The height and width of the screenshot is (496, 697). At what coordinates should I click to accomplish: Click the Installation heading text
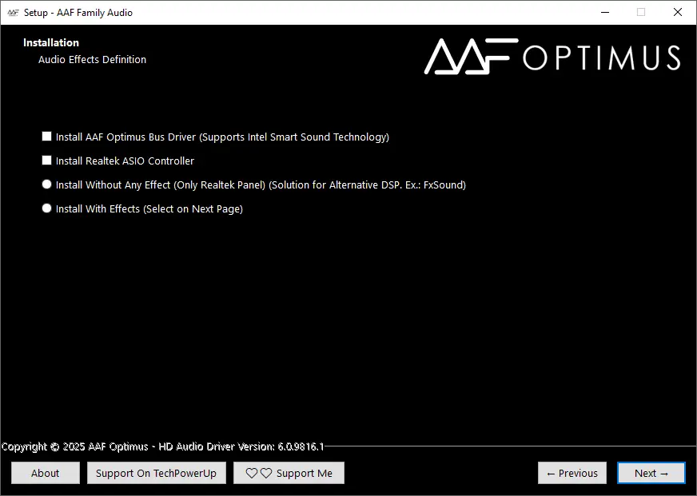pos(51,42)
